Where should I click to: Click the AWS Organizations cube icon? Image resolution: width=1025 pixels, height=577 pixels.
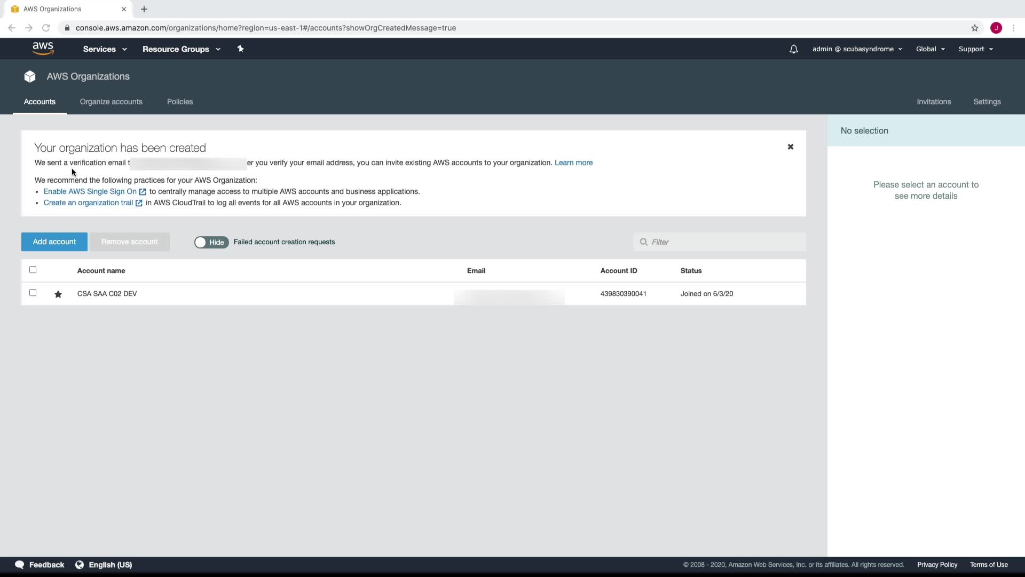click(30, 76)
